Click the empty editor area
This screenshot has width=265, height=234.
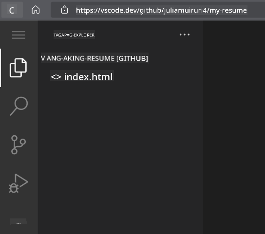[x=234, y=127]
